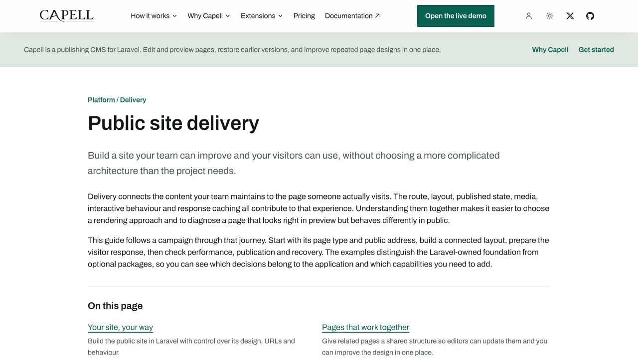The image size is (638, 358).
Task: Click the banner text starting "Capell is a publishing CMS"
Action: [x=232, y=50]
